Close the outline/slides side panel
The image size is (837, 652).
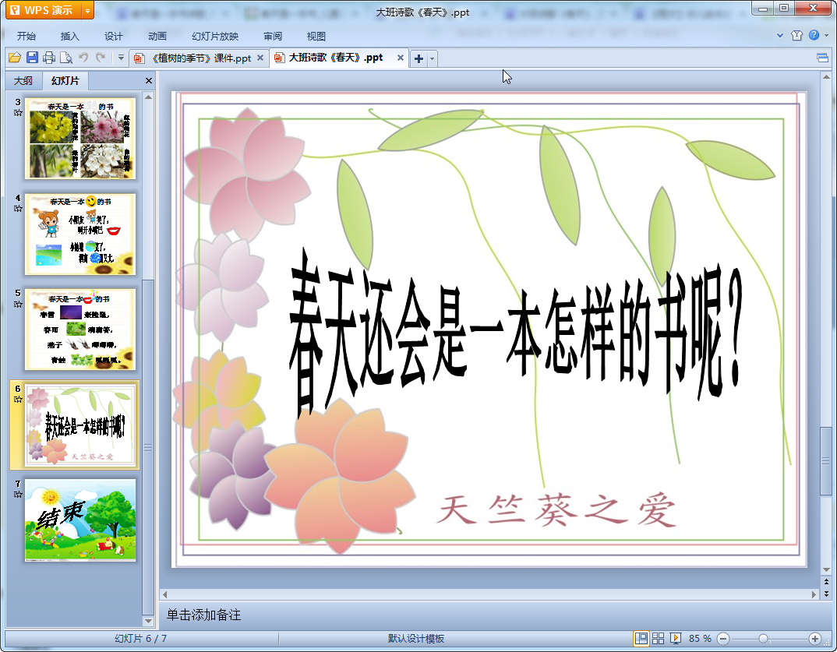(x=149, y=81)
